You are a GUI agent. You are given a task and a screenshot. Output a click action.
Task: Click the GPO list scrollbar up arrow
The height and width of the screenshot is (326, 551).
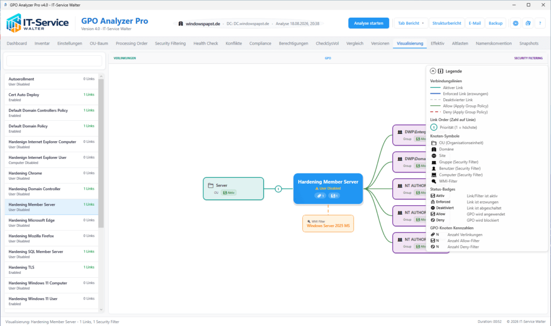(101, 76)
